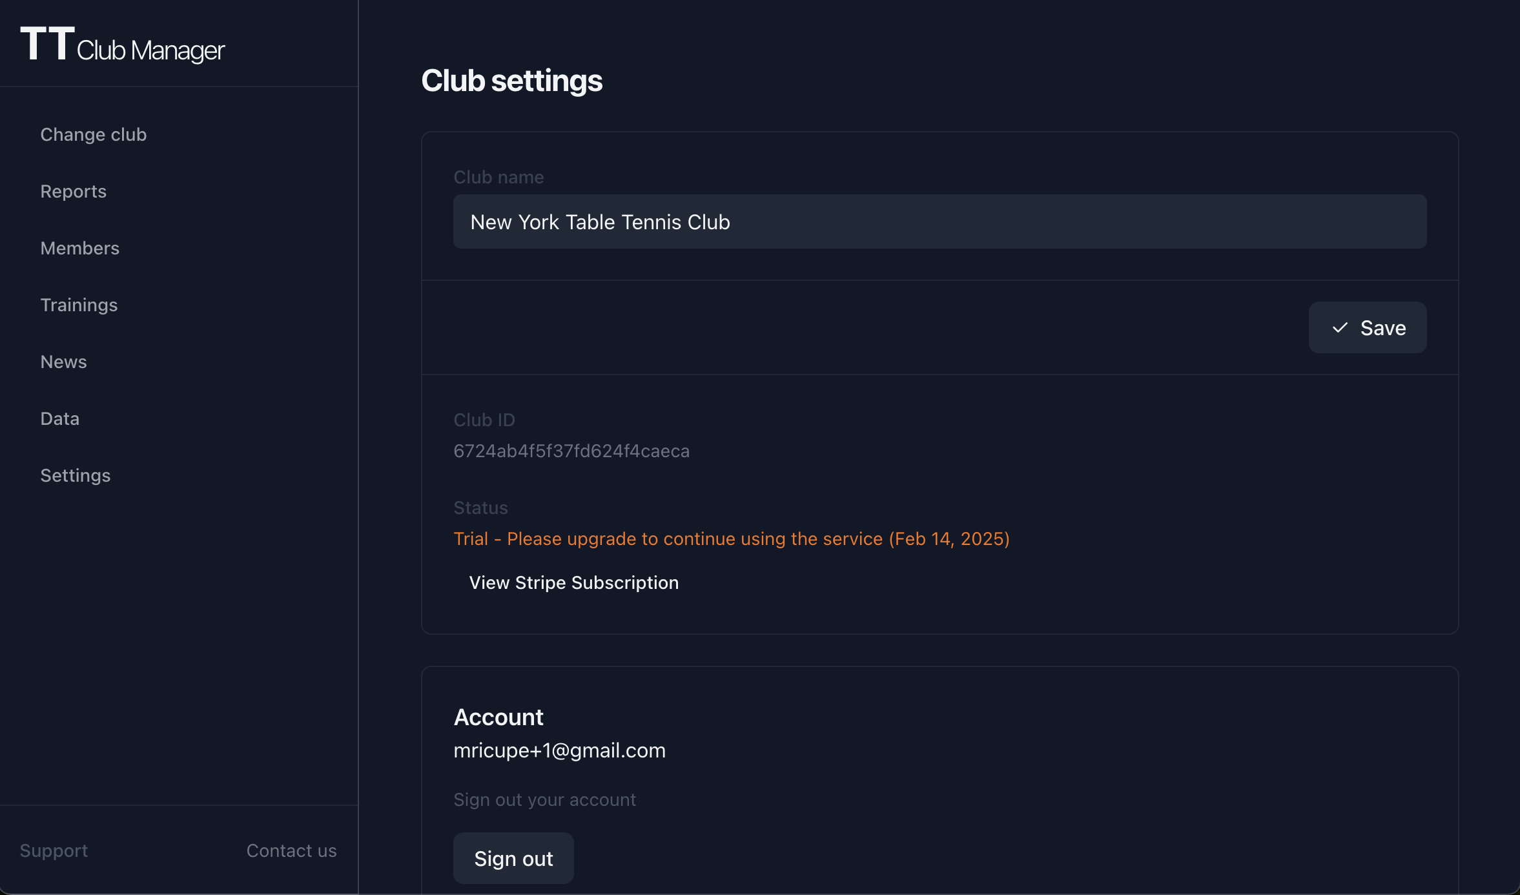Screen dimensions: 1520x895
Task: Open the Data page
Action: point(60,418)
